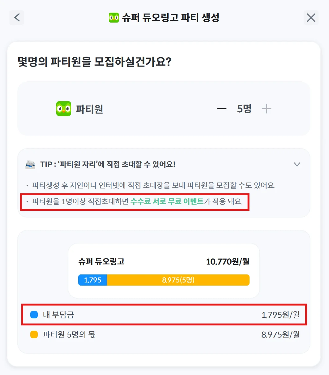Click the 몇명의 파티원을 모집하실건가요 heading

pyautogui.click(x=95, y=62)
